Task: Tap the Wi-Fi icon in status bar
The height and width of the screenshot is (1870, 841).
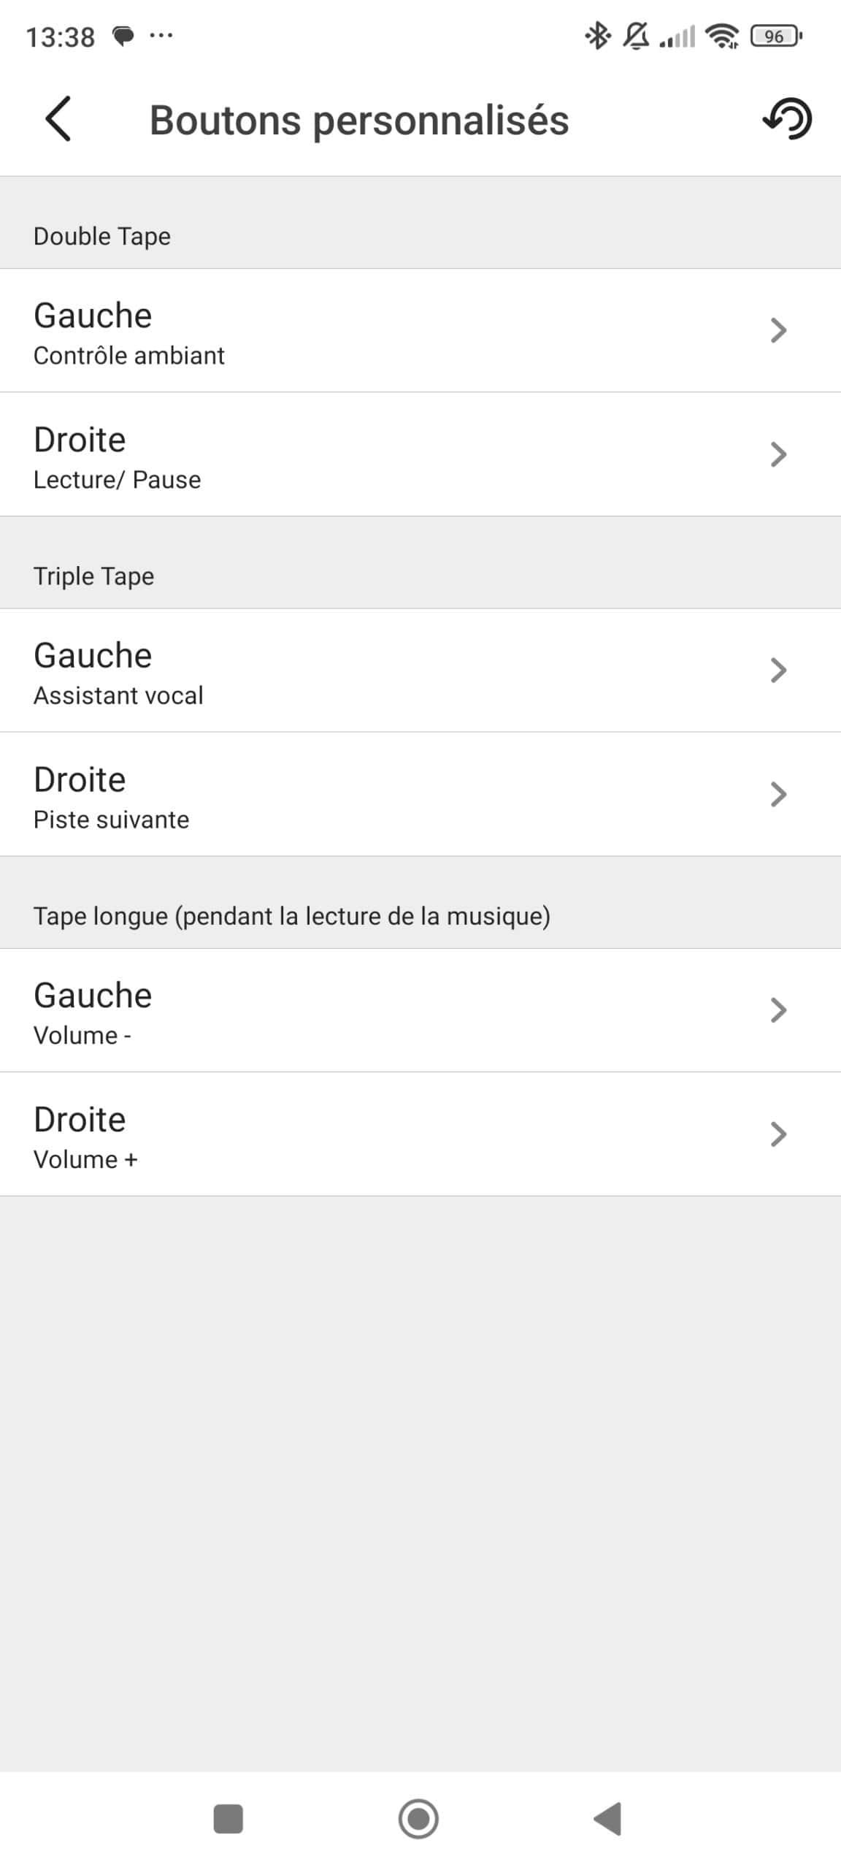Action: tap(722, 35)
